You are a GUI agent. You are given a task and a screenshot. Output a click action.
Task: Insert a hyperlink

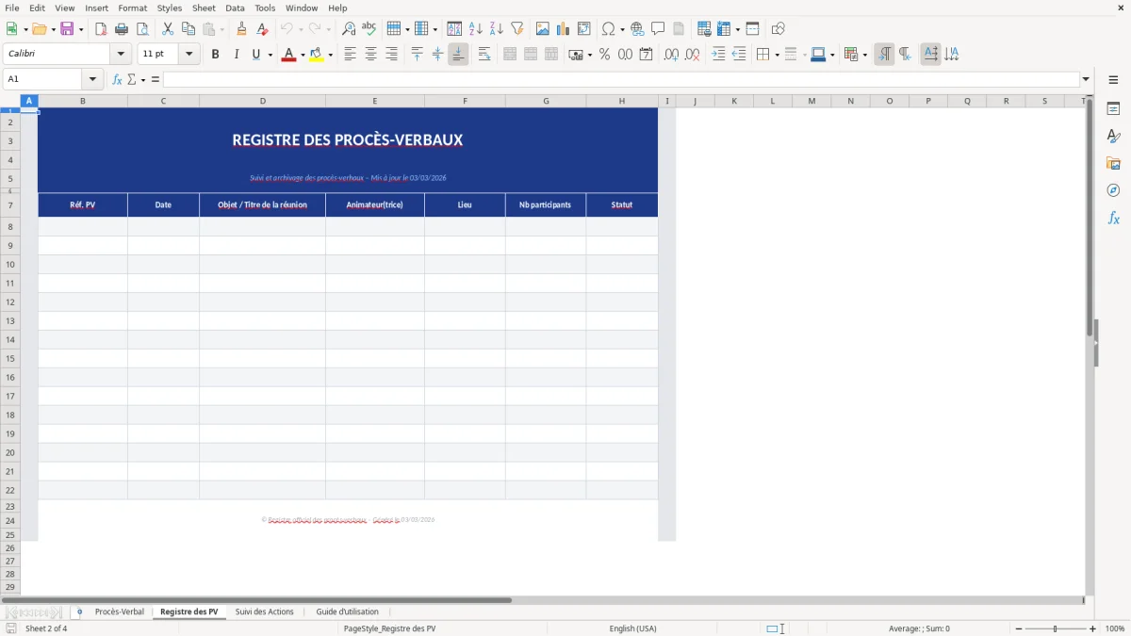[x=637, y=28]
